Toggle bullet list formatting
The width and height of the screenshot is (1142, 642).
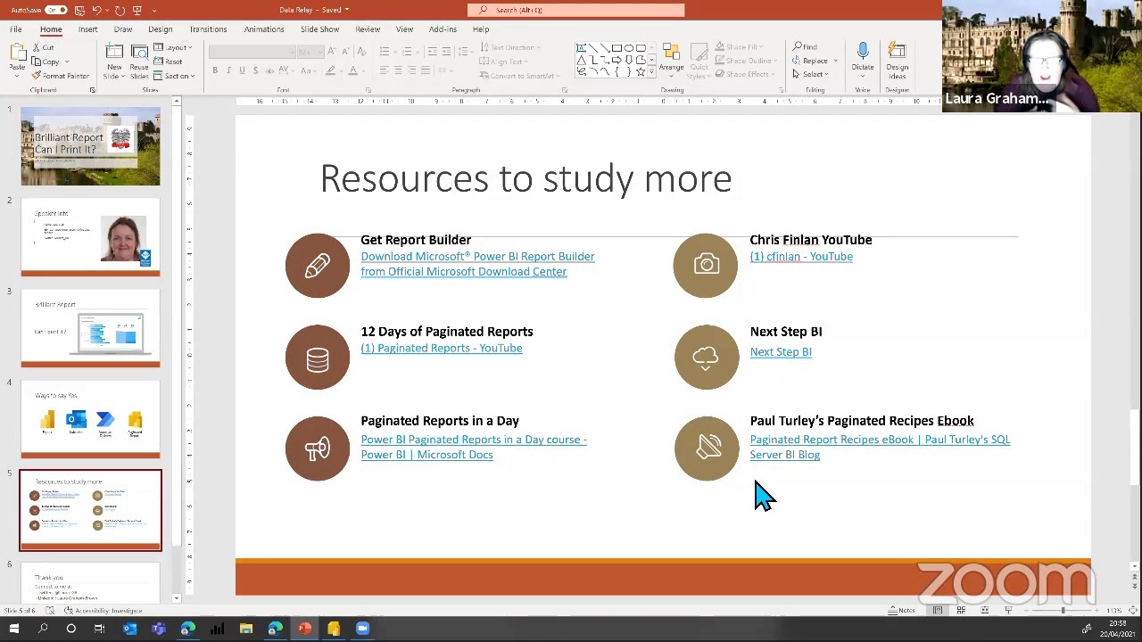(x=384, y=52)
